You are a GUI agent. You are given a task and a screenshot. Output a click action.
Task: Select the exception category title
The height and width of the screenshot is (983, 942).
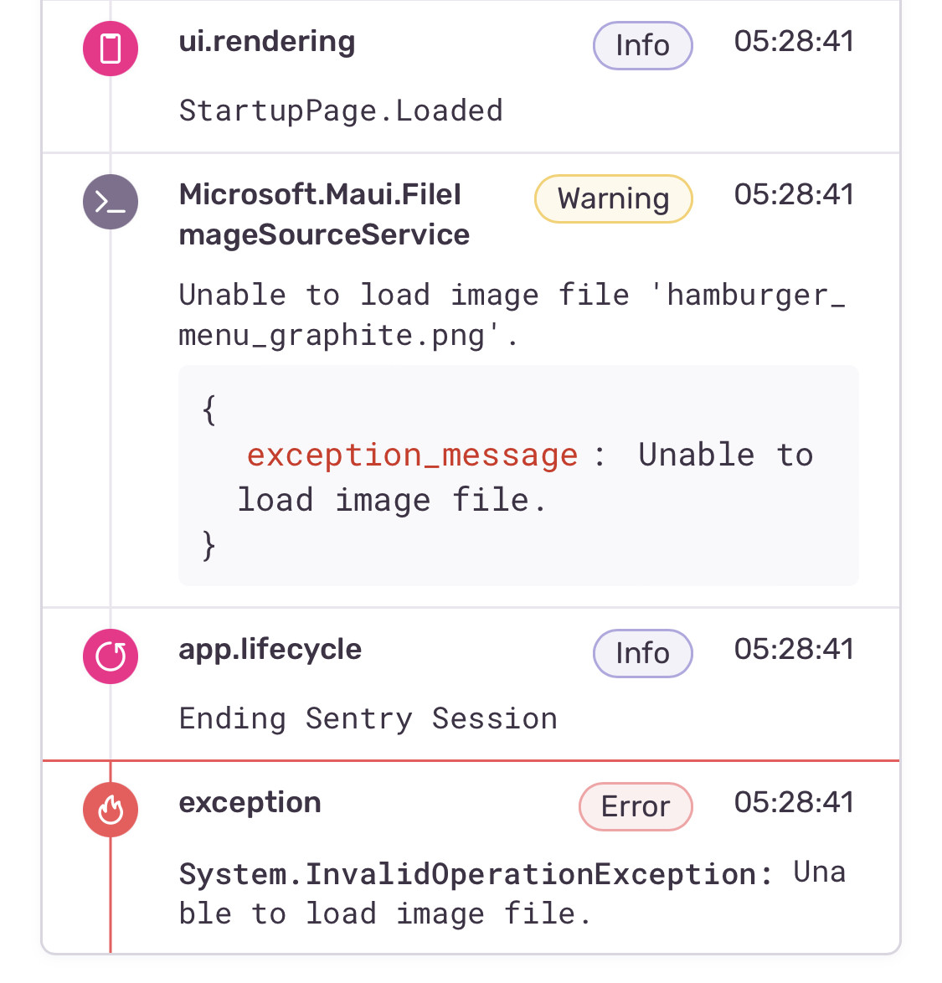[x=250, y=802]
